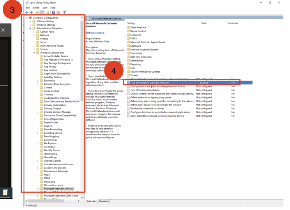Screen dimensions: 290x210
Task: Click the Up one level folder icon
Action: (37, 12)
